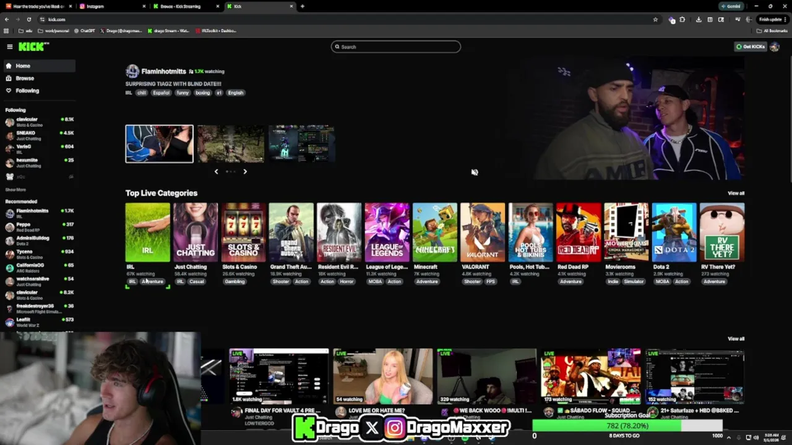Click the boxing tag
The image size is (792, 445).
(x=202, y=93)
